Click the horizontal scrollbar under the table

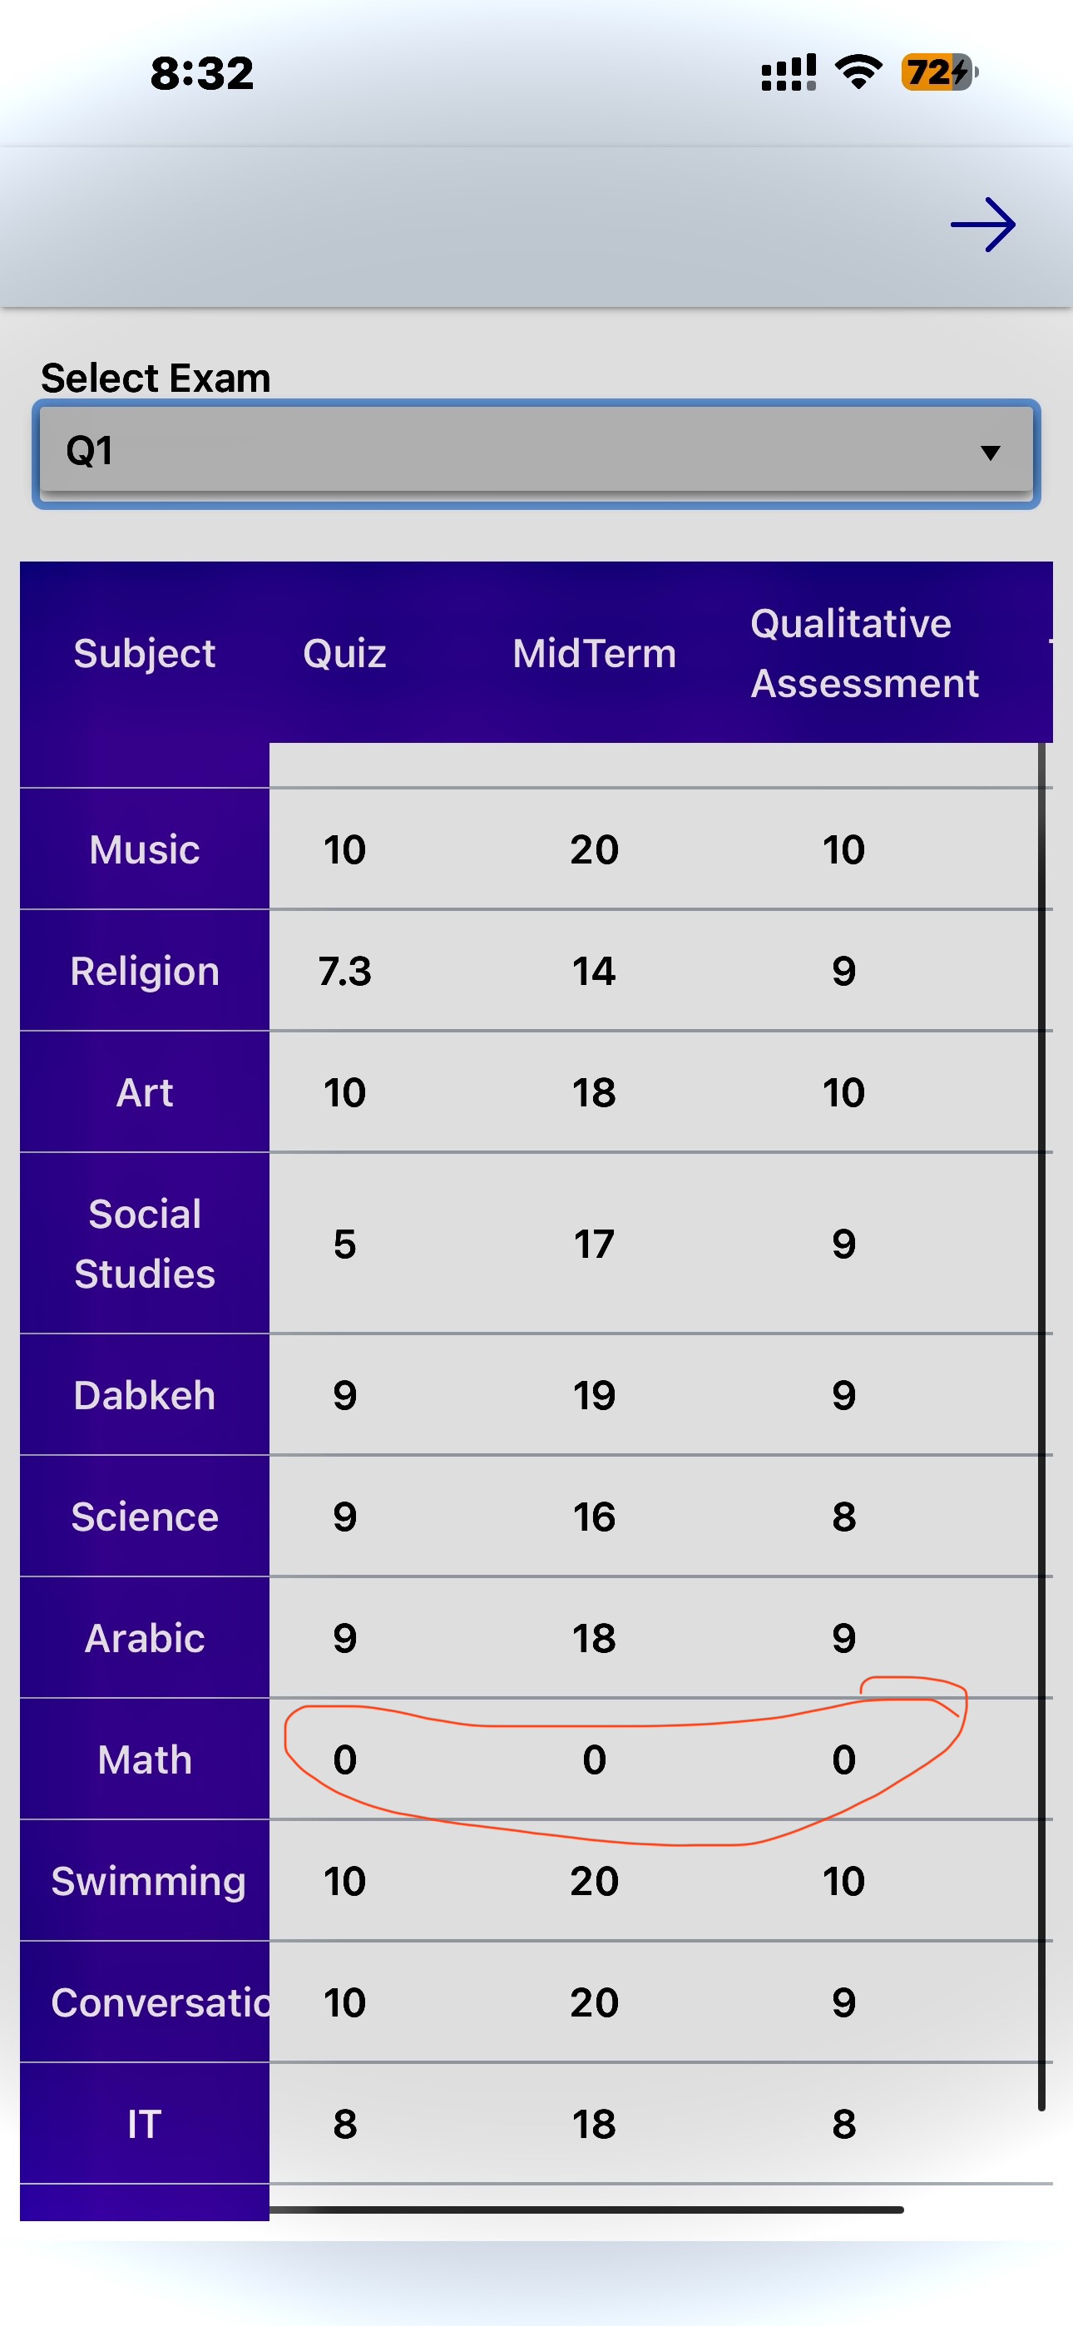(x=586, y=2210)
